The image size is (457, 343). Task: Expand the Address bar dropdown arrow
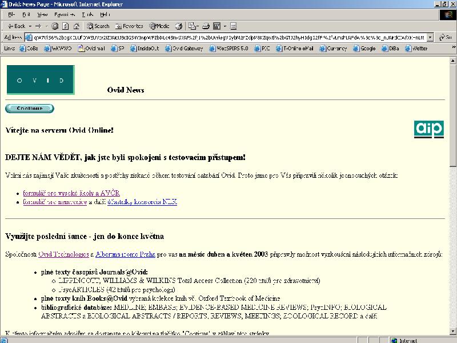pyautogui.click(x=430, y=37)
